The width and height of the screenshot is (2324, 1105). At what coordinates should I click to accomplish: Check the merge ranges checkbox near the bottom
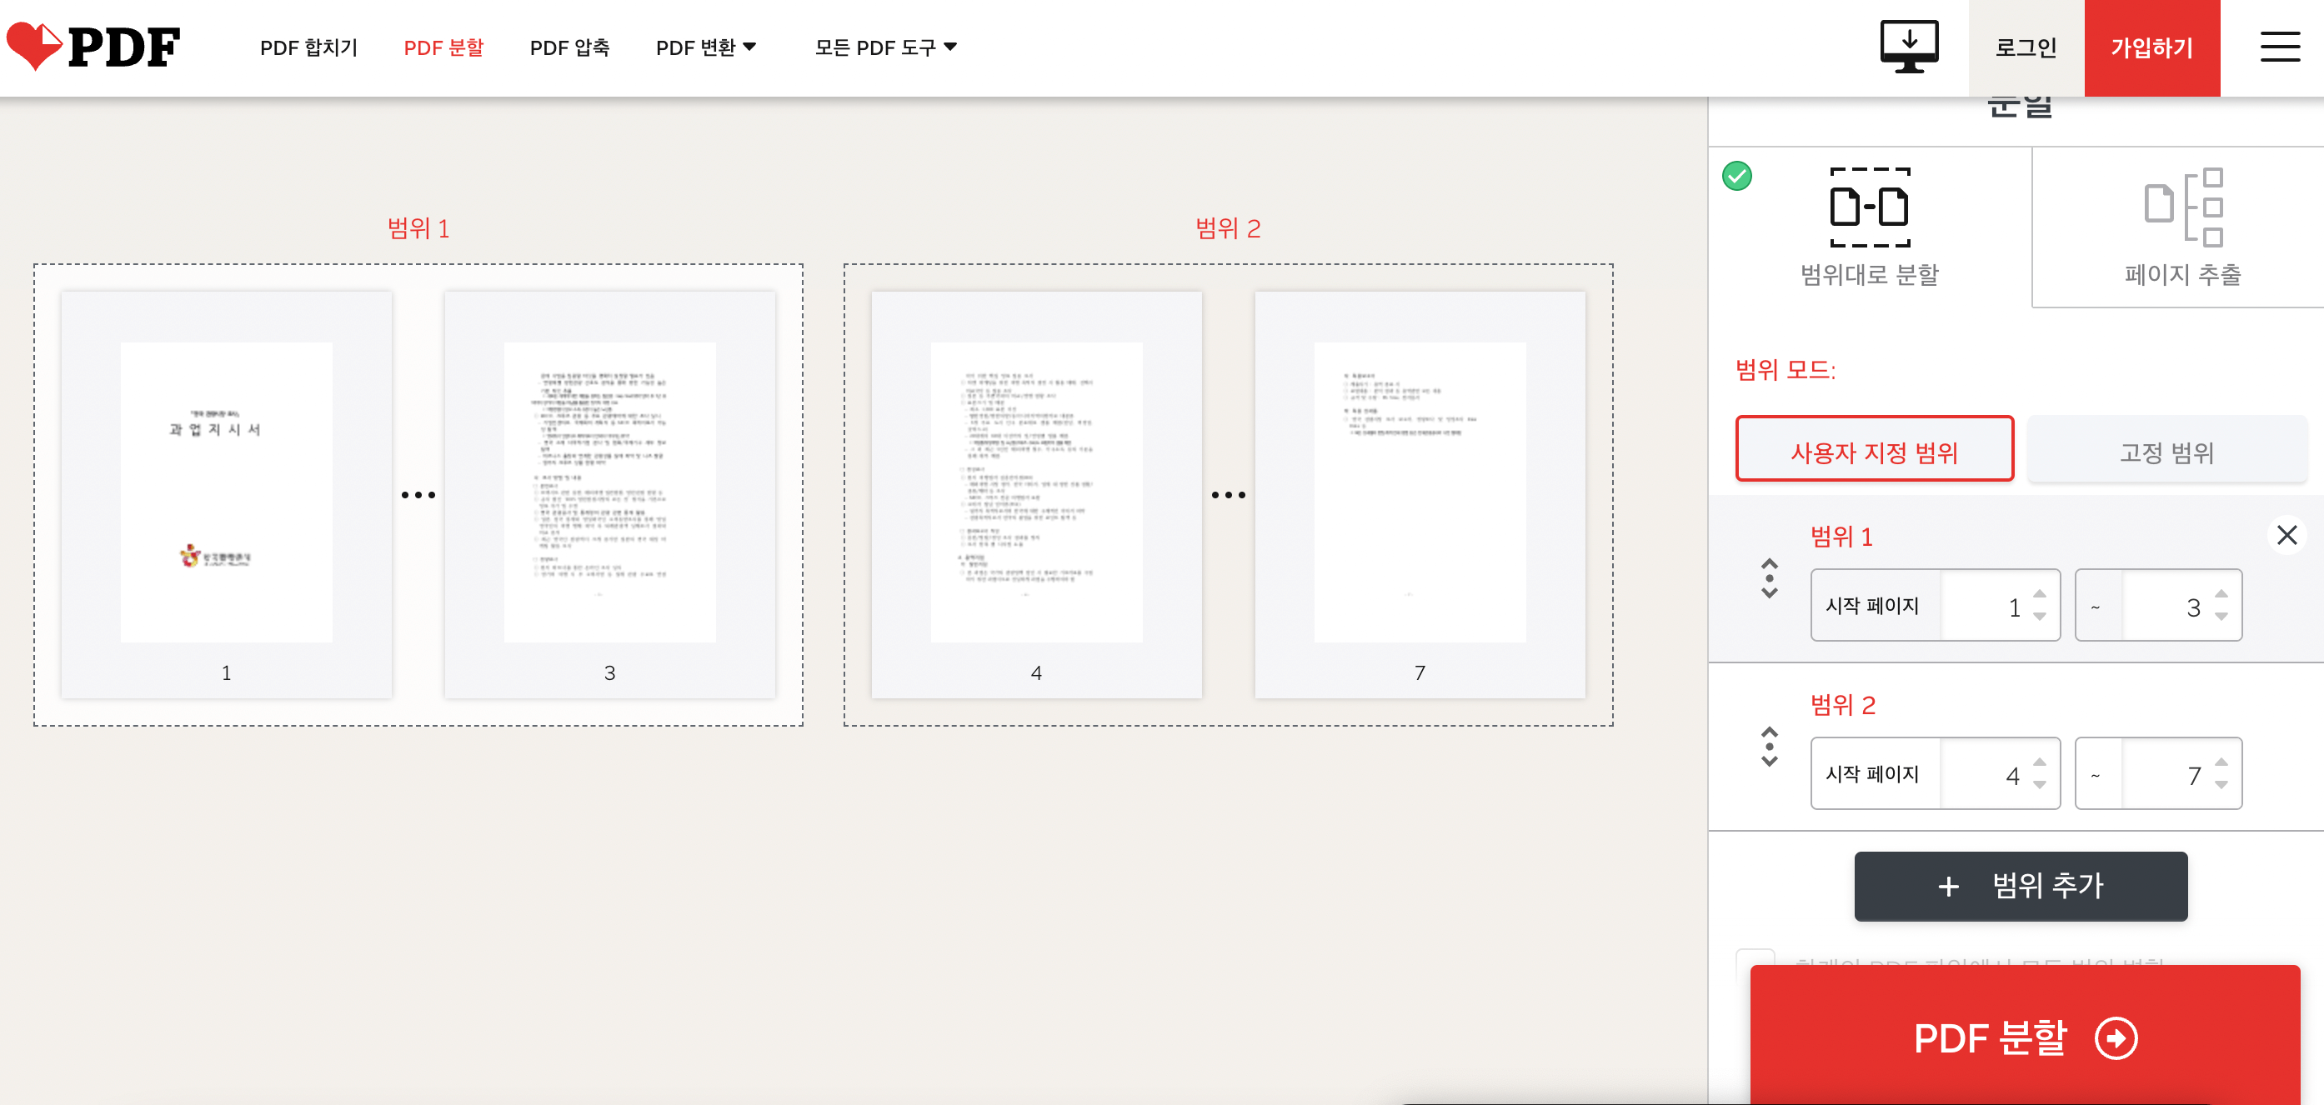1754,965
